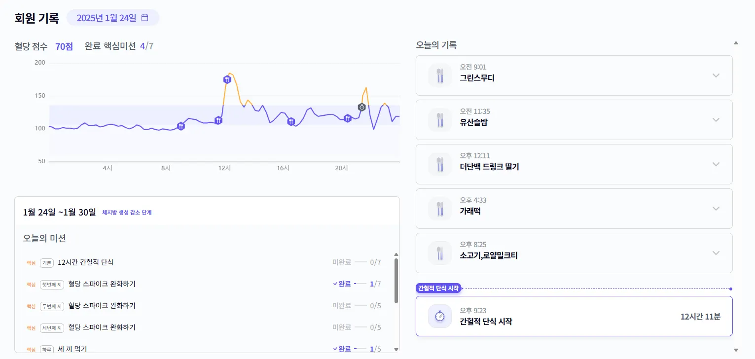This screenshot has width=755, height=359.
Task: Select the 12시간 간헐적 단식 mission
Action: click(86, 262)
